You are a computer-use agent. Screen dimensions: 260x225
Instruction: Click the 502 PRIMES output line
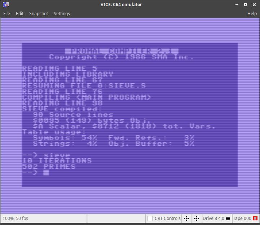pyautogui.click(x=49, y=167)
